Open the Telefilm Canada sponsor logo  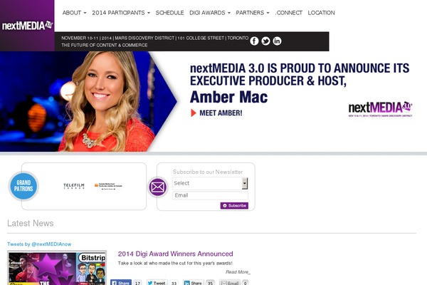coord(74,186)
